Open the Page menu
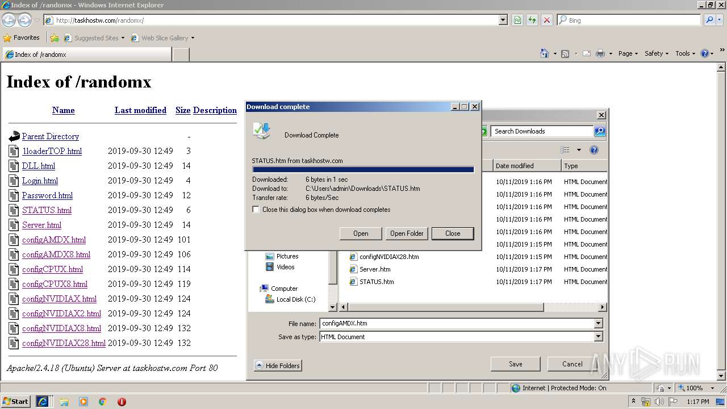The width and height of the screenshot is (727, 409). coord(628,53)
